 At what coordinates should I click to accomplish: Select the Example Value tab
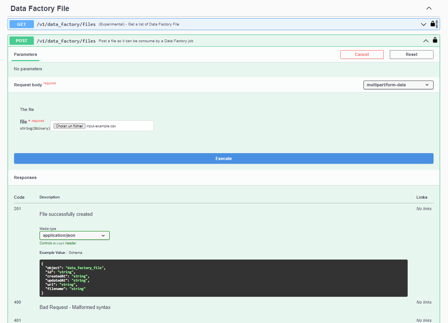52,253
